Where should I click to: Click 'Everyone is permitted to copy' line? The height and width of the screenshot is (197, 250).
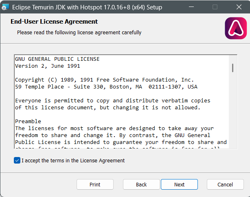point(113,100)
